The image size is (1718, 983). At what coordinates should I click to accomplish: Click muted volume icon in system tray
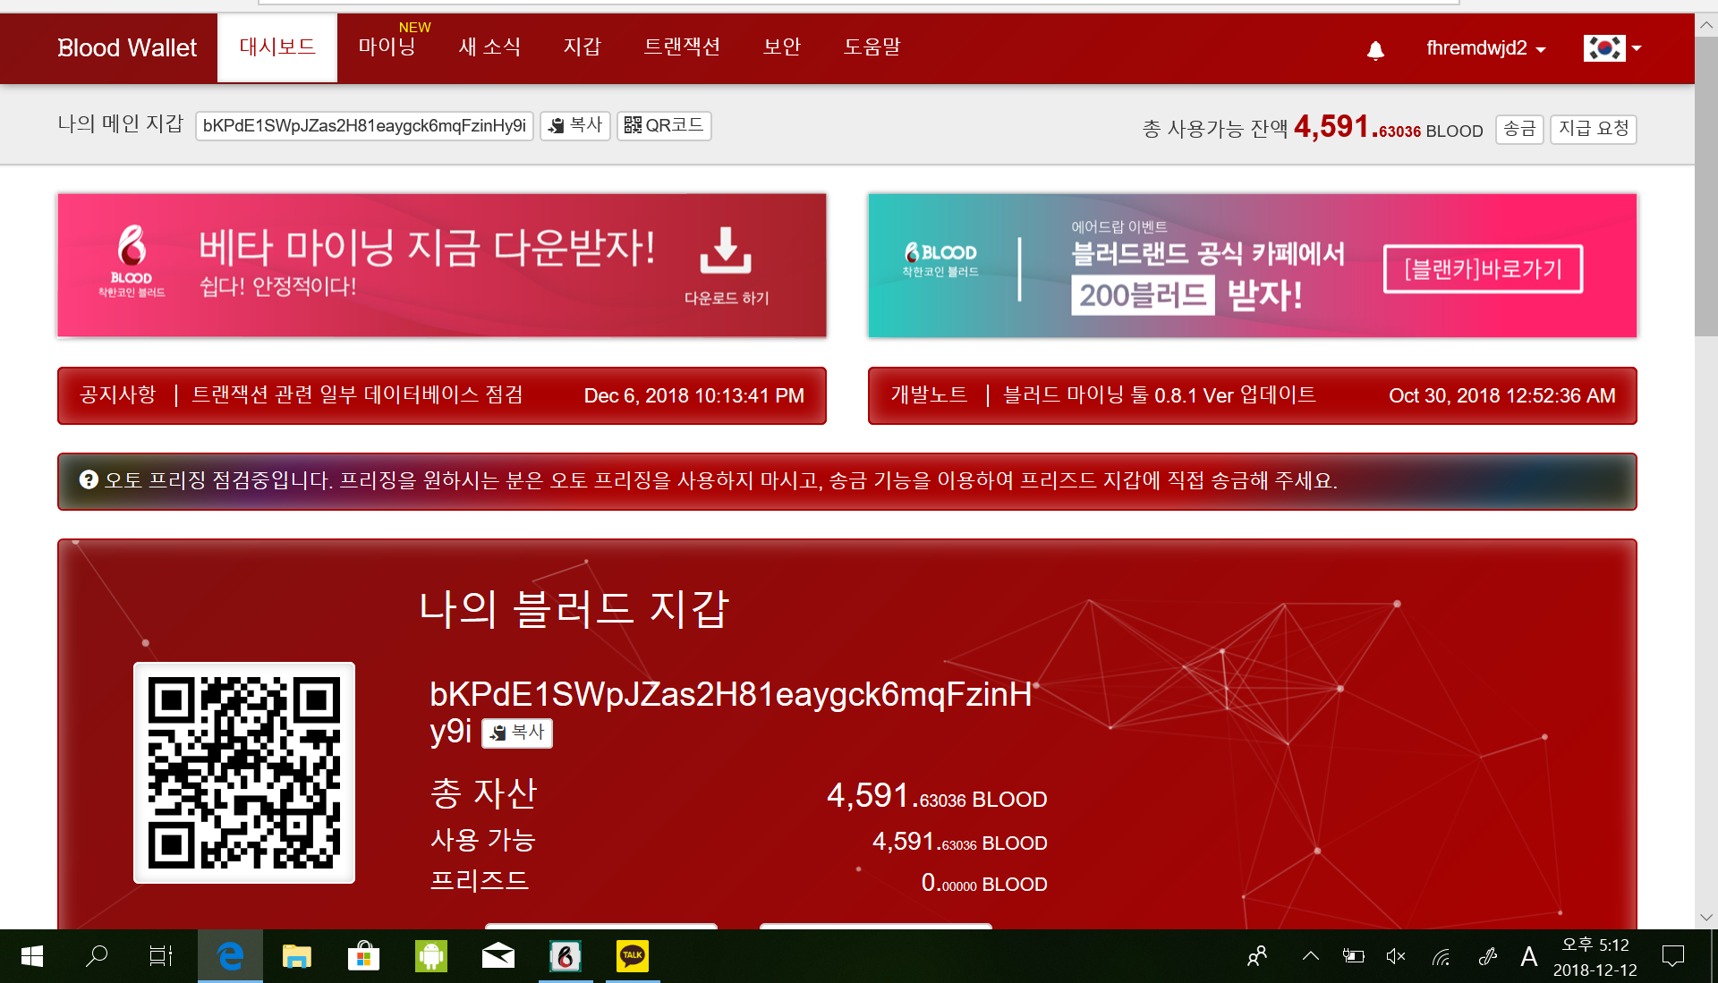(x=1395, y=956)
